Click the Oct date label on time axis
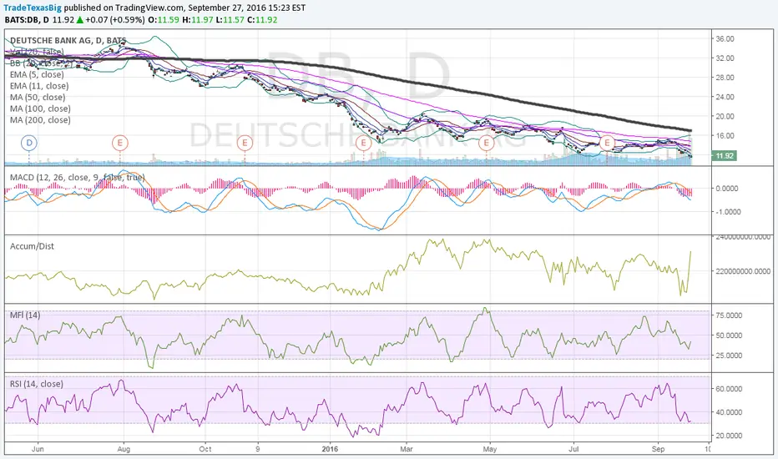Screen dimensions: 778x459 (x=205, y=449)
